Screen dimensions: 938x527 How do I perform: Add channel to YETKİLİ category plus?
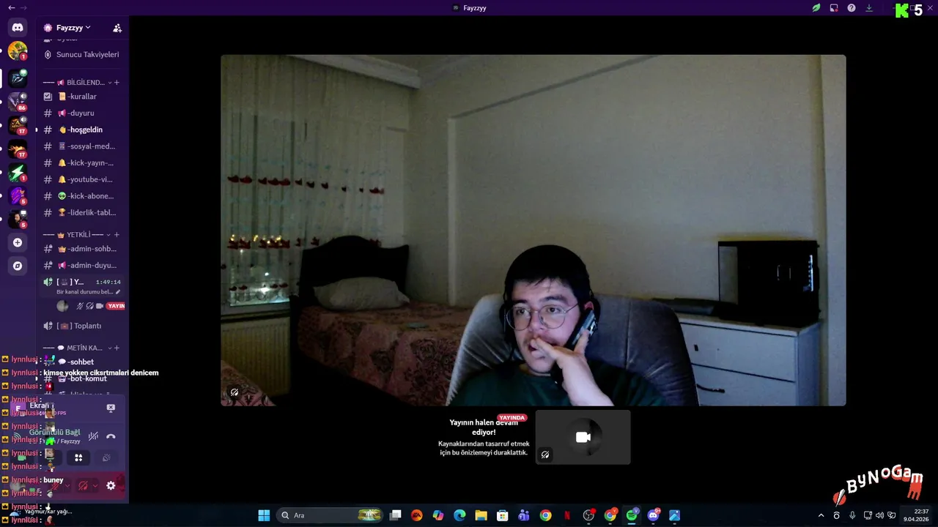117,235
